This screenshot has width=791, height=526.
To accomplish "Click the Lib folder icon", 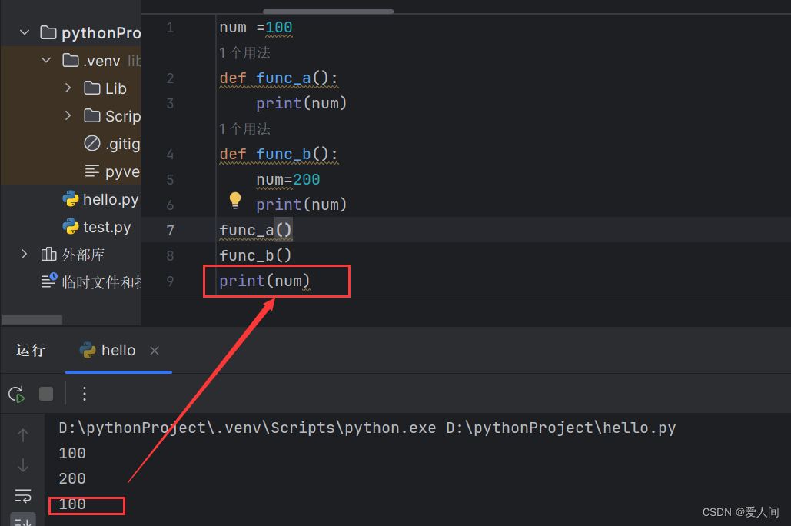I will click(x=91, y=88).
